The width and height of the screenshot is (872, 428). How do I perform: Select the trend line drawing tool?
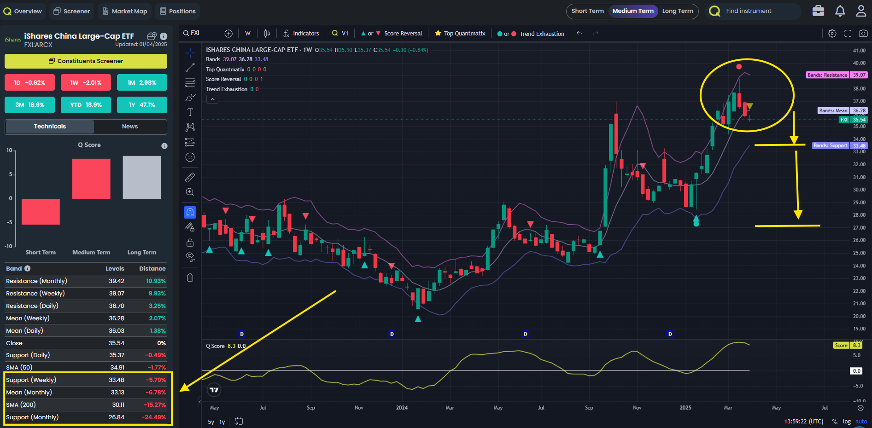pos(190,68)
